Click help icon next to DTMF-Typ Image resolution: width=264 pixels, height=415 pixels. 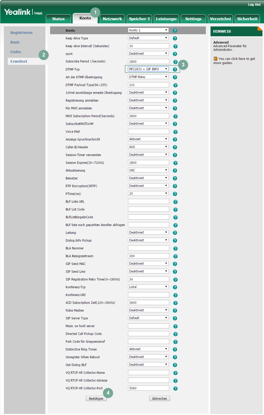pyautogui.click(x=175, y=69)
